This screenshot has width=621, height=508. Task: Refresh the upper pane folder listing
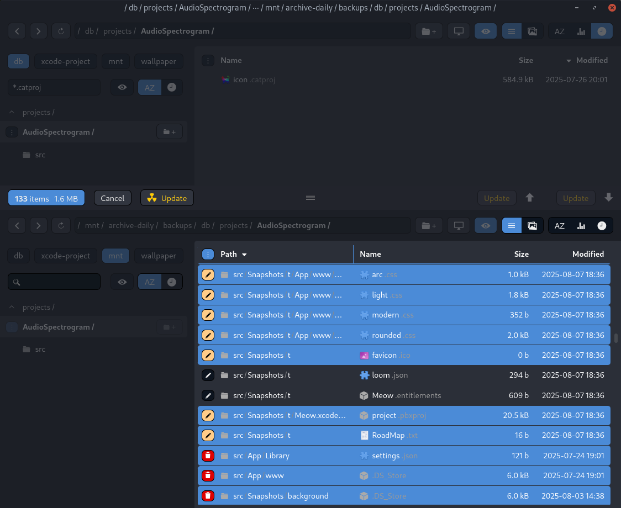[x=61, y=31]
